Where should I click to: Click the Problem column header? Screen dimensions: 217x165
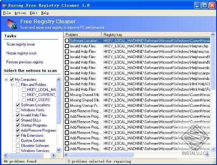coord(82,35)
